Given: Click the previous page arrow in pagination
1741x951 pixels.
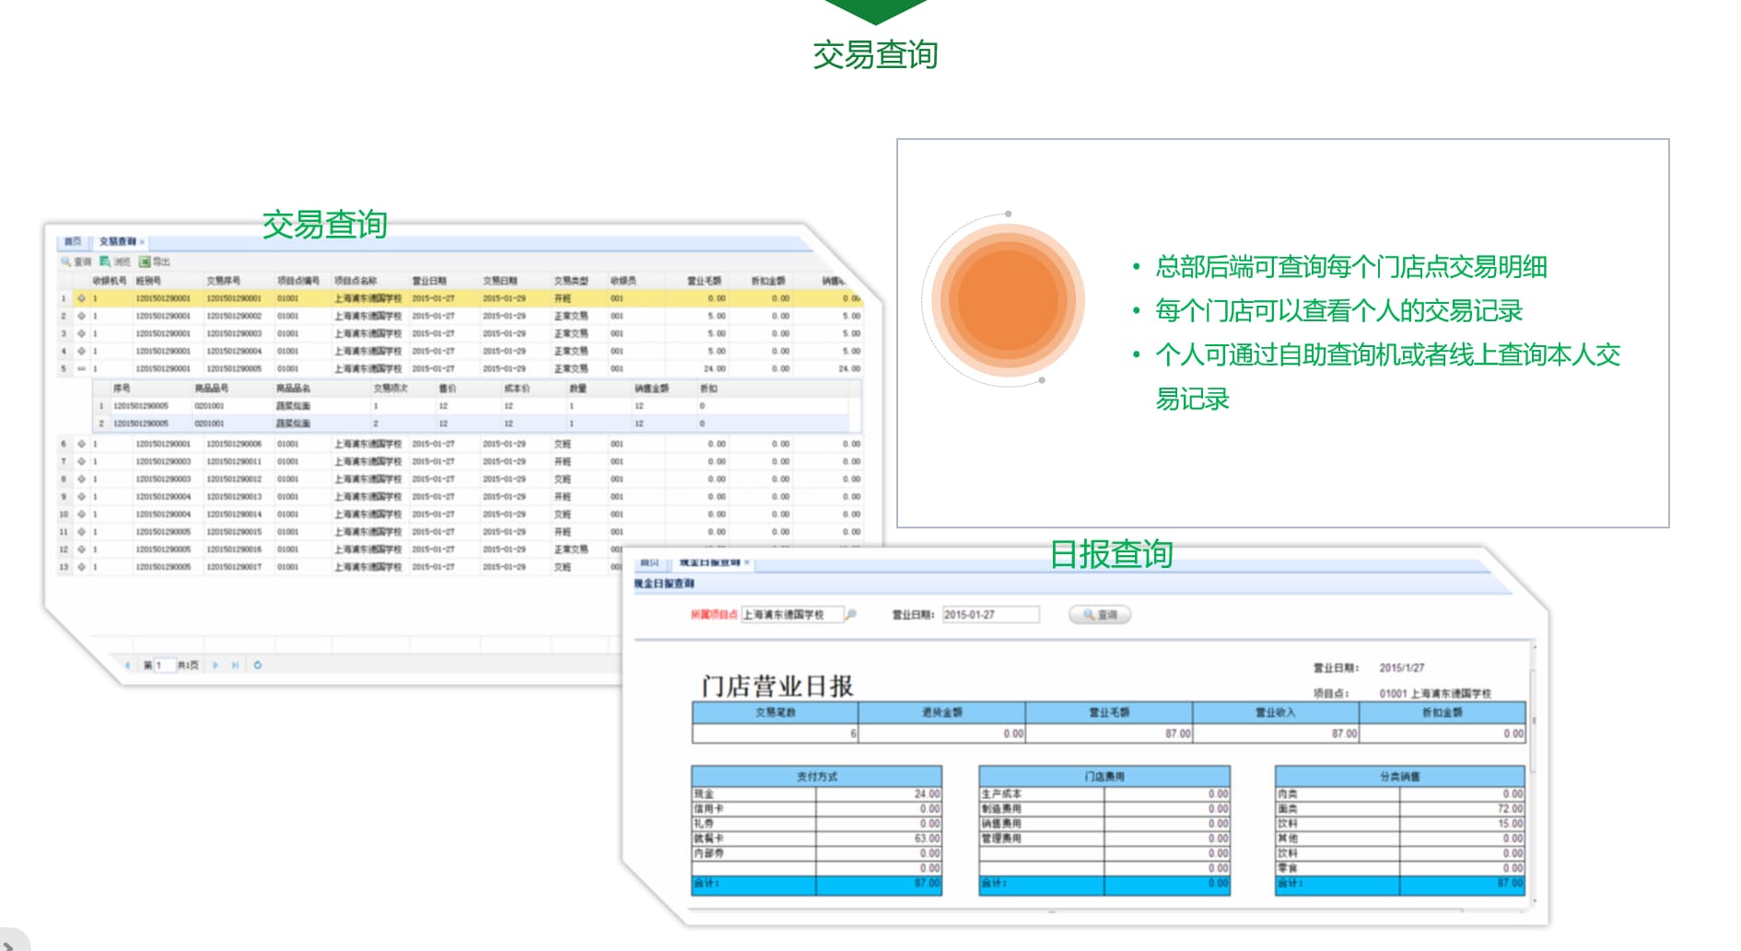Looking at the screenshot, I should [x=129, y=664].
